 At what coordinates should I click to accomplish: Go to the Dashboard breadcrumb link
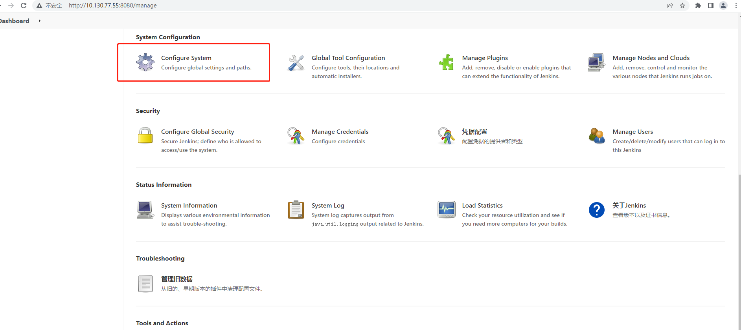(15, 21)
